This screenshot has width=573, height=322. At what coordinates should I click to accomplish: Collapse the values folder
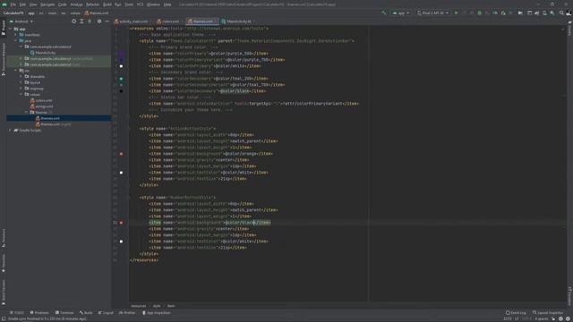(x=21, y=94)
